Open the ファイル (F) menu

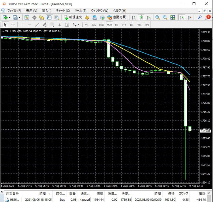pyautogui.click(x=14, y=11)
